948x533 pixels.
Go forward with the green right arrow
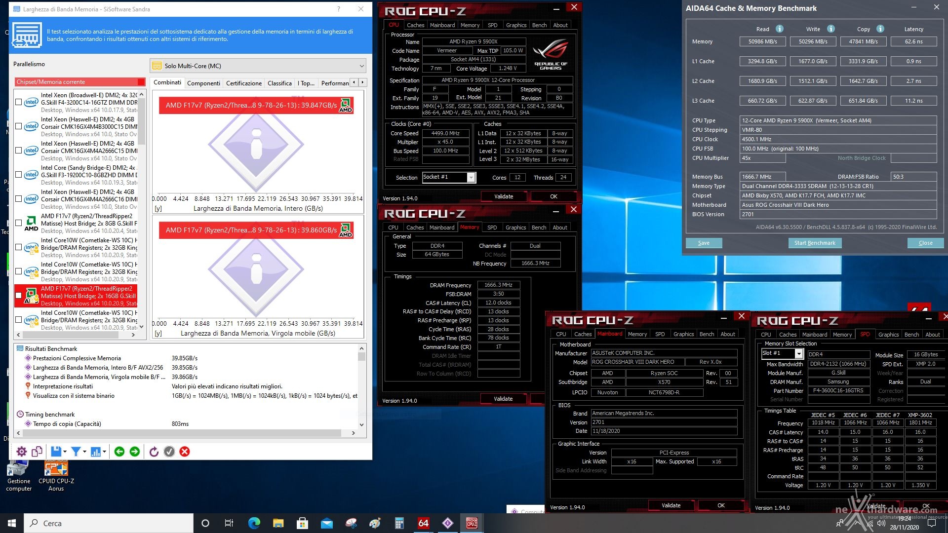click(x=134, y=452)
